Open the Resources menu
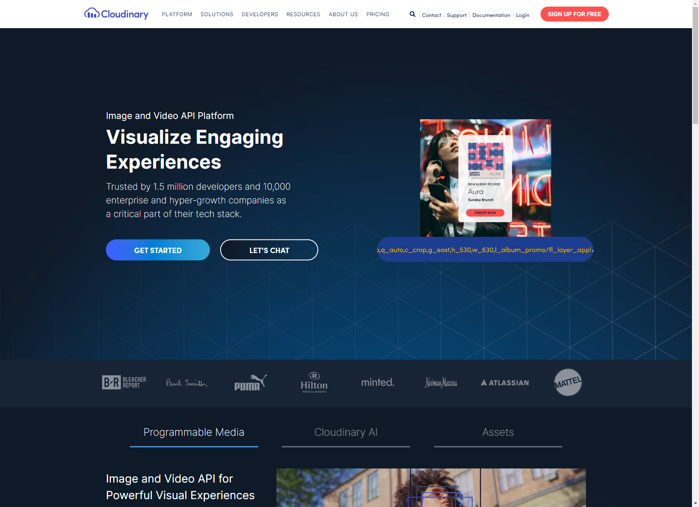Screen dimensions: 699x507 [303, 14]
